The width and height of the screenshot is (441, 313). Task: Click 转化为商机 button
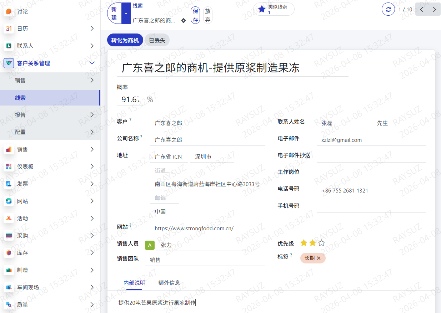(x=125, y=40)
